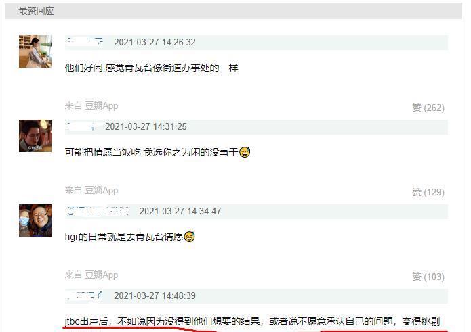Click timestamp 2021-03-27 14:48:39
This screenshot has width=471, height=332.
(155, 295)
